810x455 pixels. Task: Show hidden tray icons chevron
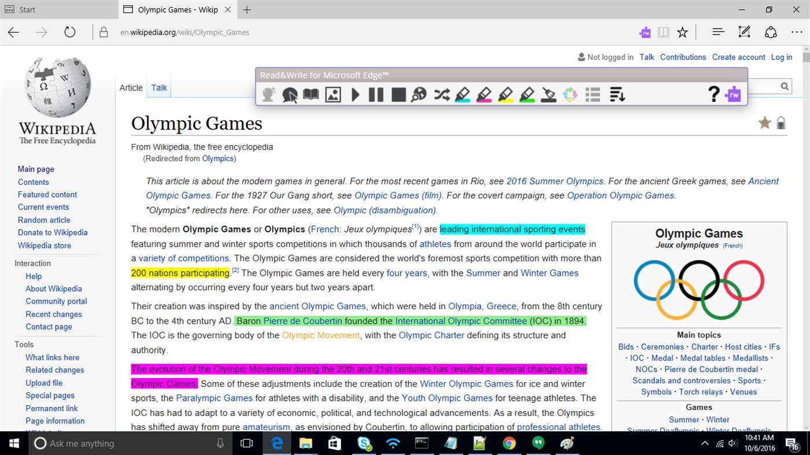(x=705, y=443)
